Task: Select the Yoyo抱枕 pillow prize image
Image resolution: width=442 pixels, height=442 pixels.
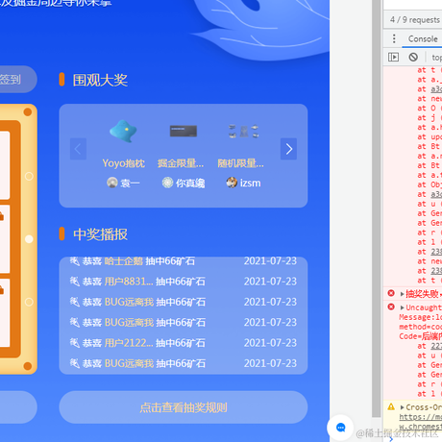Action: (123, 132)
